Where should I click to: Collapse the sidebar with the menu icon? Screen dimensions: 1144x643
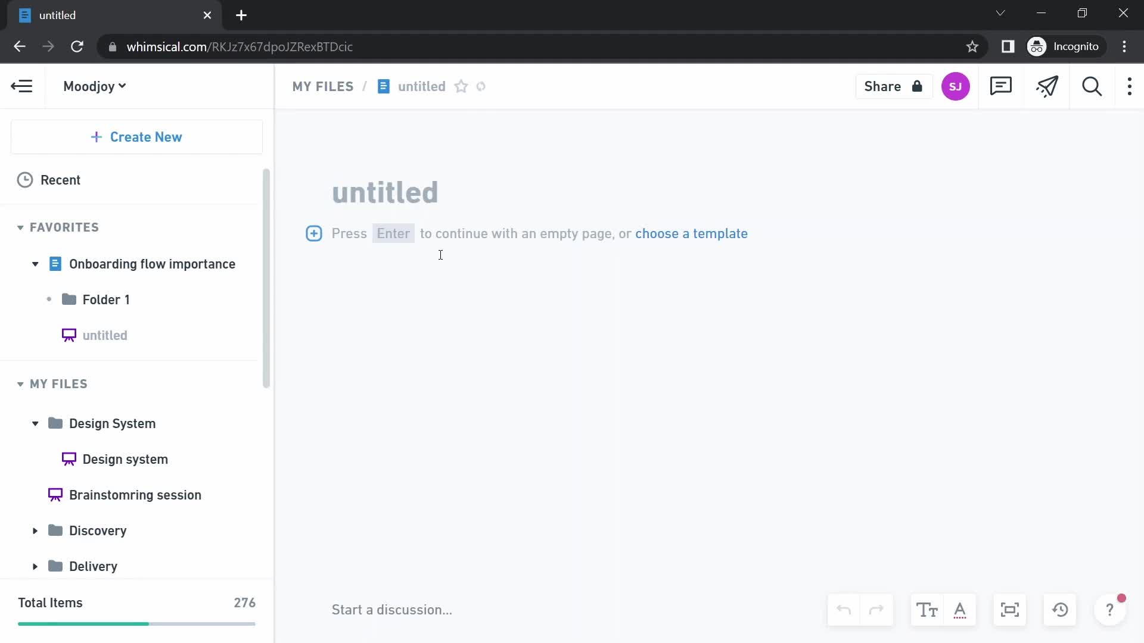pyautogui.click(x=22, y=86)
